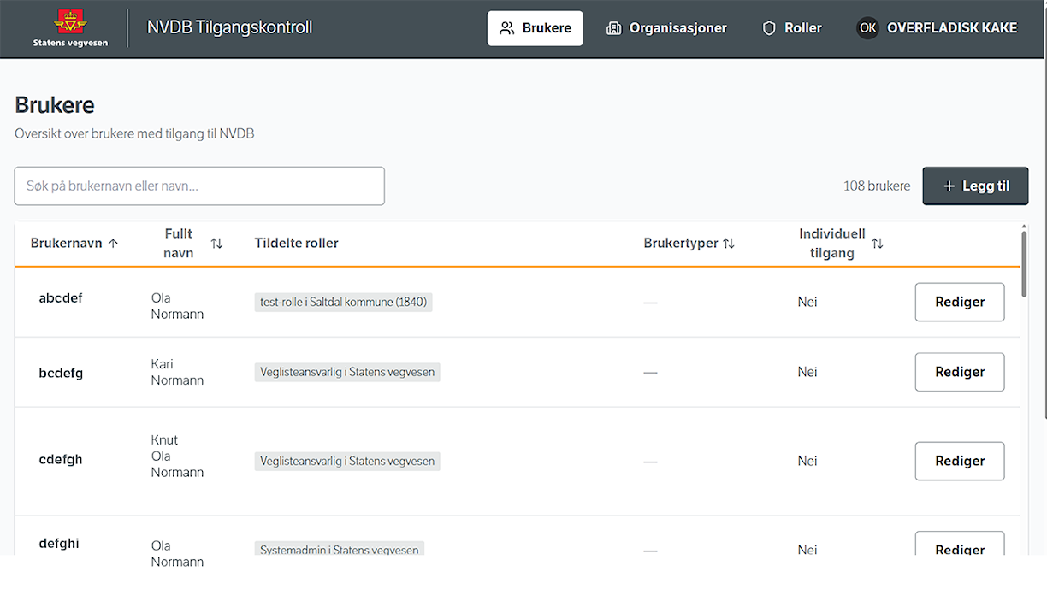Screen dimensions: 1047x589
Task: Select the abcdef username cell
Action: (x=61, y=298)
